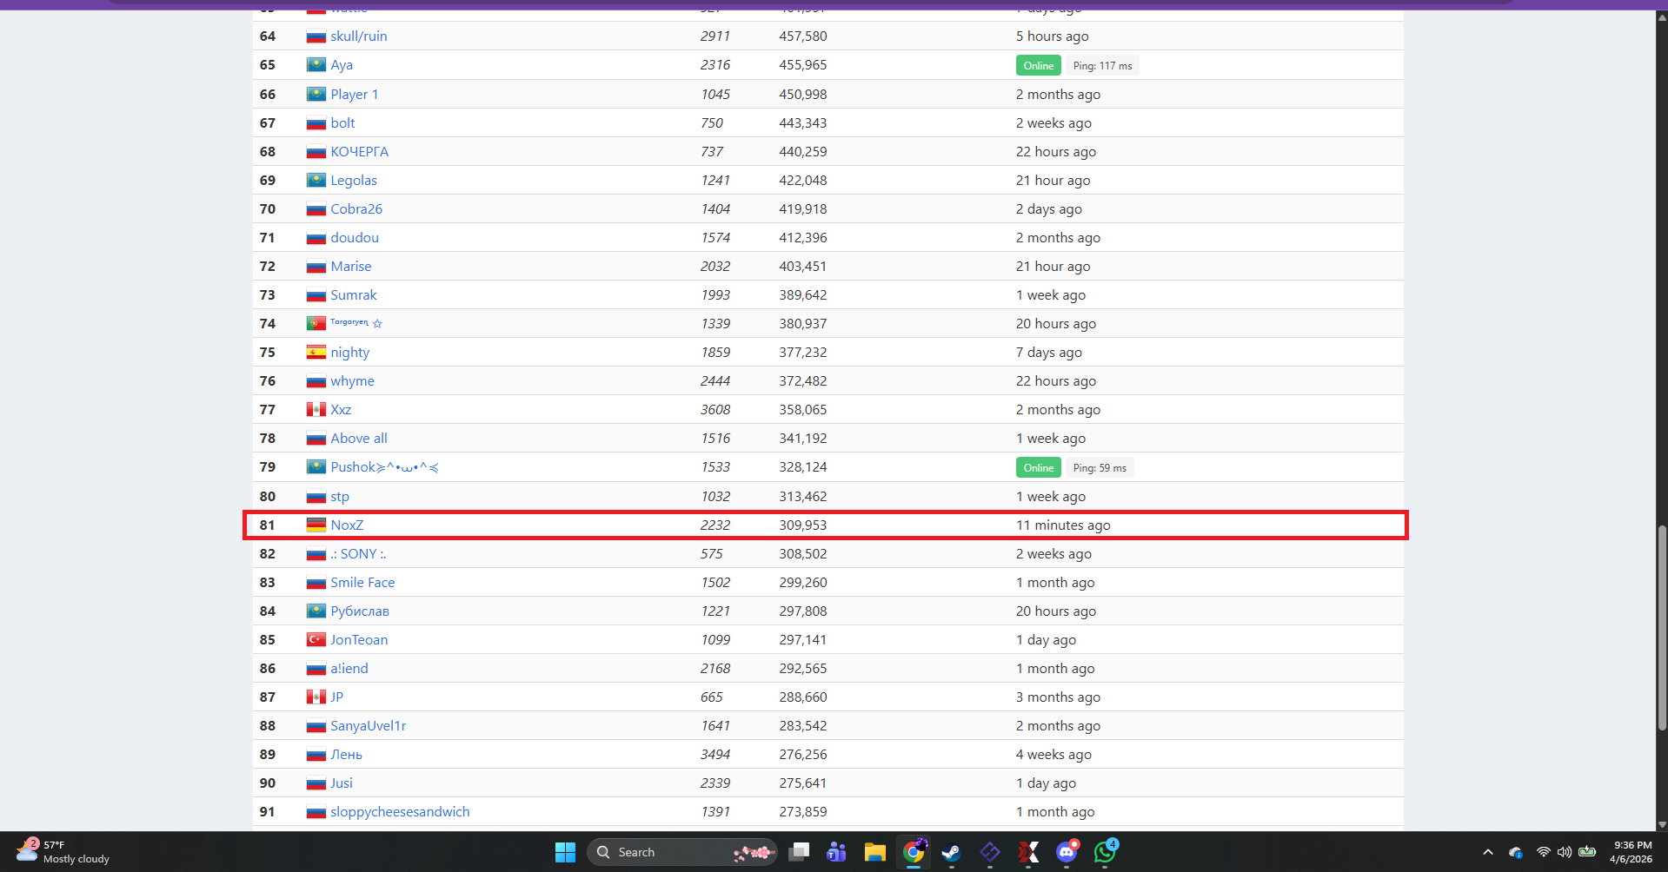
Task: Click the Online badge next to Pushok
Action: click(1038, 468)
